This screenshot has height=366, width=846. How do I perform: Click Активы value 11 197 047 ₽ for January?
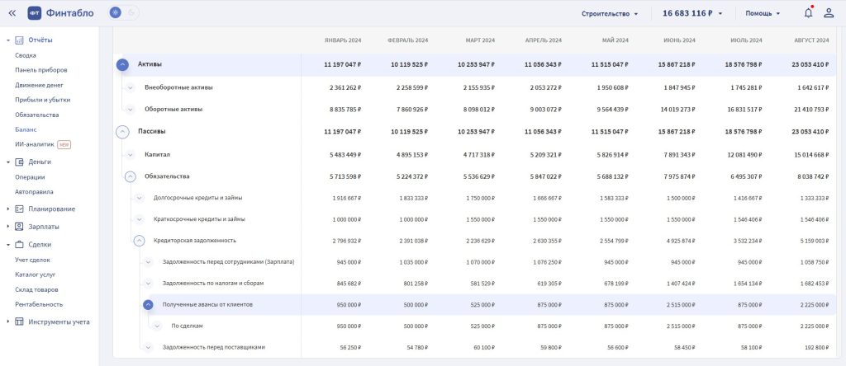343,64
